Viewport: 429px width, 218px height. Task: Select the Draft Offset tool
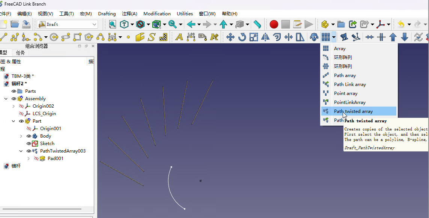click(277, 37)
